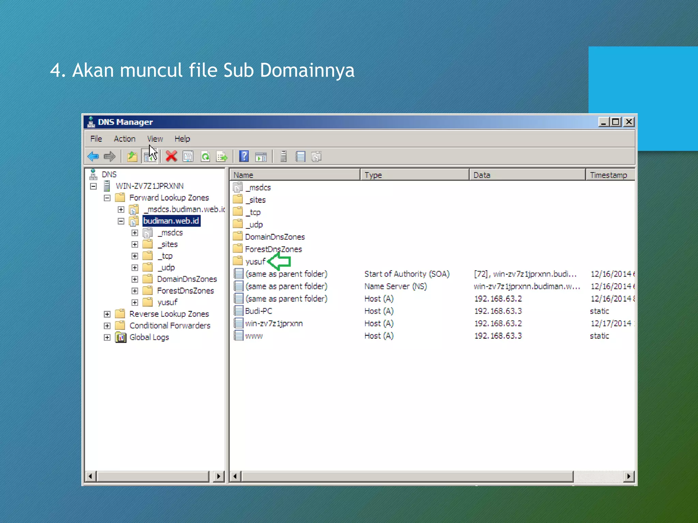The width and height of the screenshot is (698, 523).
Task: Expand the _tcp tree folder
Action: point(135,256)
